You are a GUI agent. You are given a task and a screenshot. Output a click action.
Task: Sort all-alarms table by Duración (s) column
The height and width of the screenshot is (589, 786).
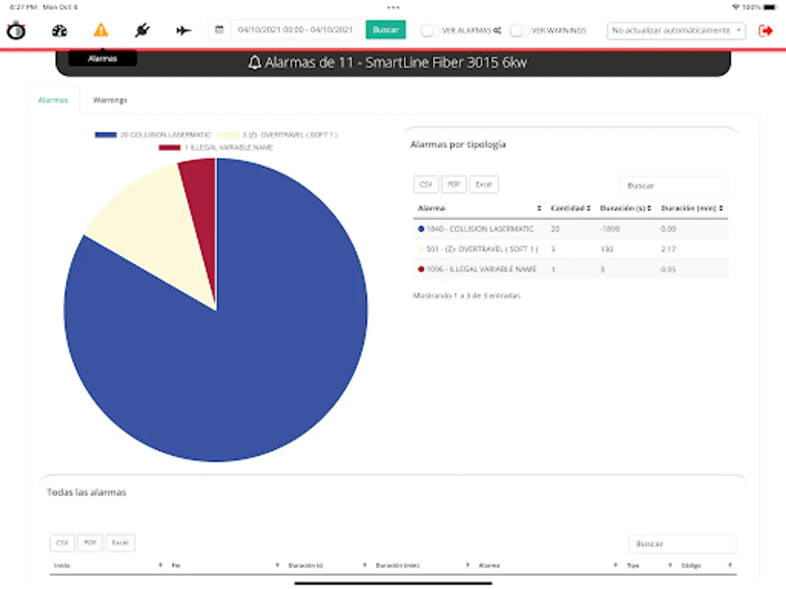[327, 565]
